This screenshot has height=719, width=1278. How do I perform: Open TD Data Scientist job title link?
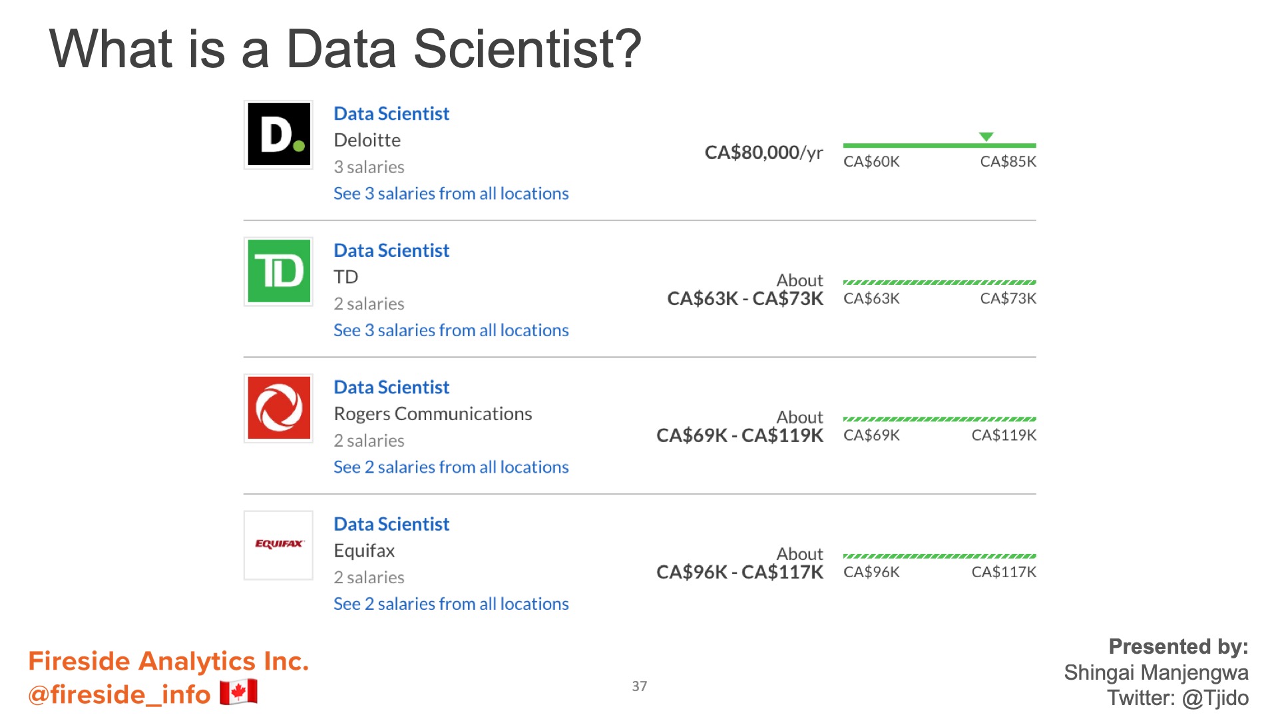click(x=391, y=250)
